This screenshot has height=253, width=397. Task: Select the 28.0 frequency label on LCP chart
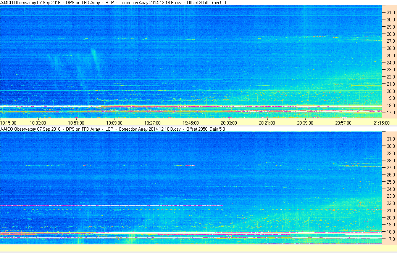[391, 160]
